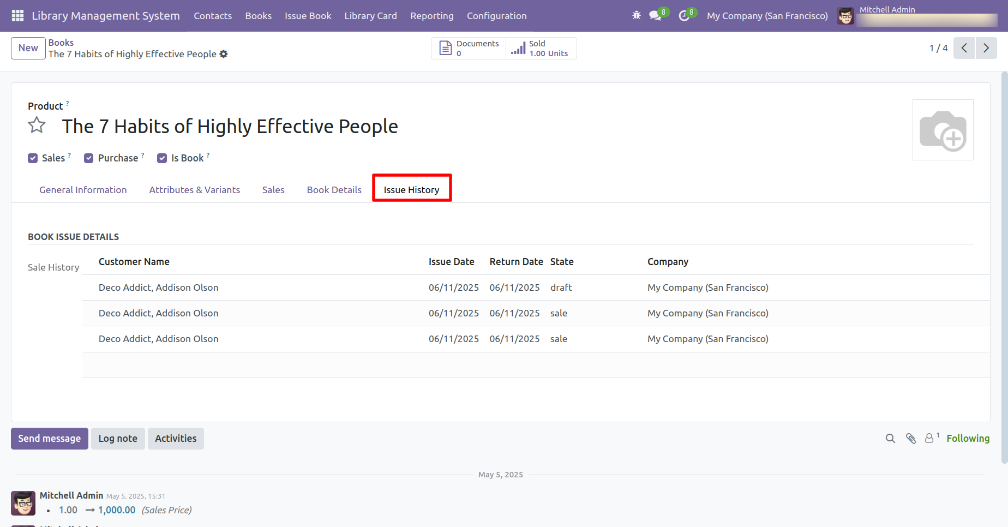
Task: Disable the Is Book checkbox
Action: point(162,158)
